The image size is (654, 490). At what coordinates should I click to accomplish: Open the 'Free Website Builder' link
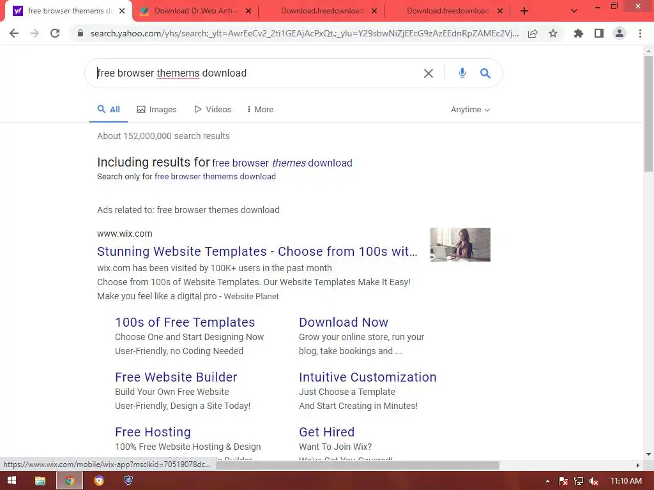click(176, 377)
